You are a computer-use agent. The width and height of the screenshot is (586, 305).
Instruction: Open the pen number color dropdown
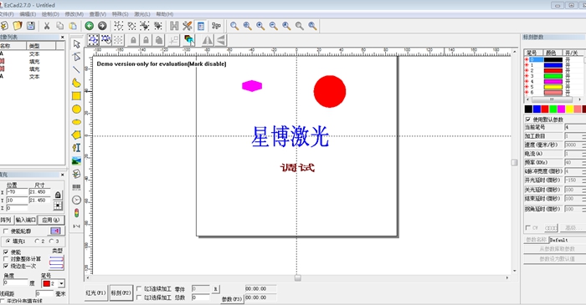[x=61, y=284]
